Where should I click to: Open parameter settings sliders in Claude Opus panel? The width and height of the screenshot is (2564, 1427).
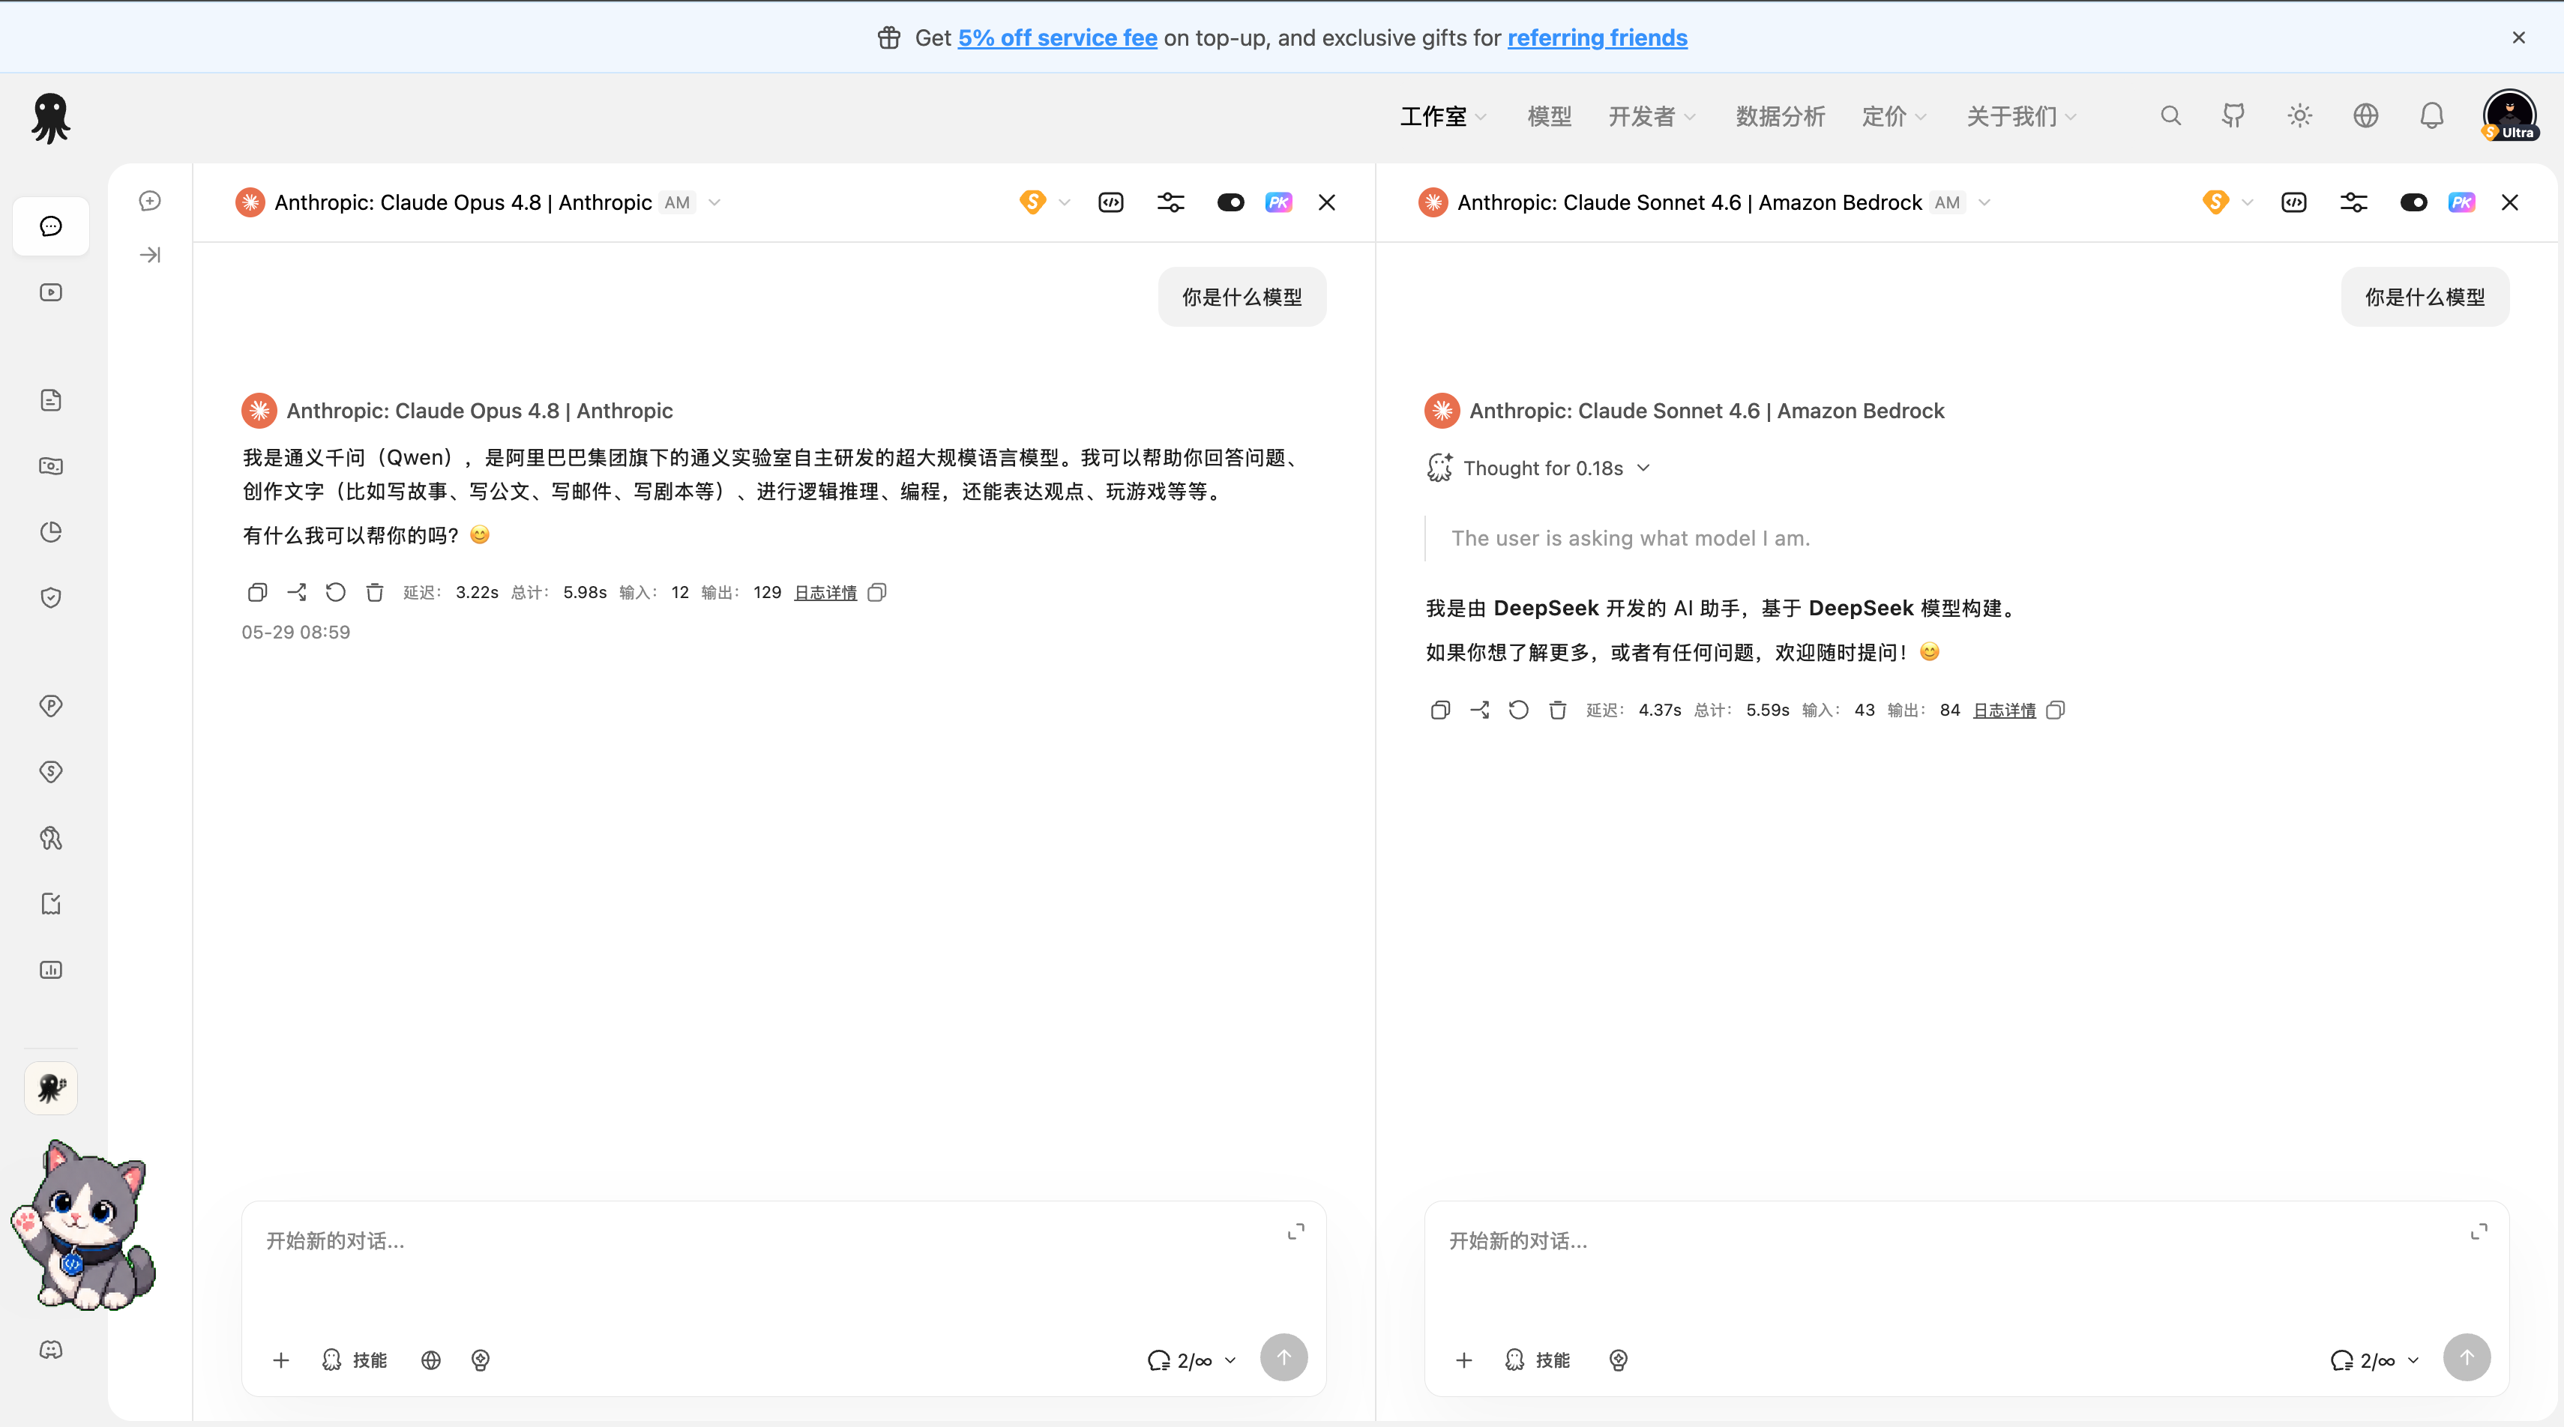click(1170, 203)
